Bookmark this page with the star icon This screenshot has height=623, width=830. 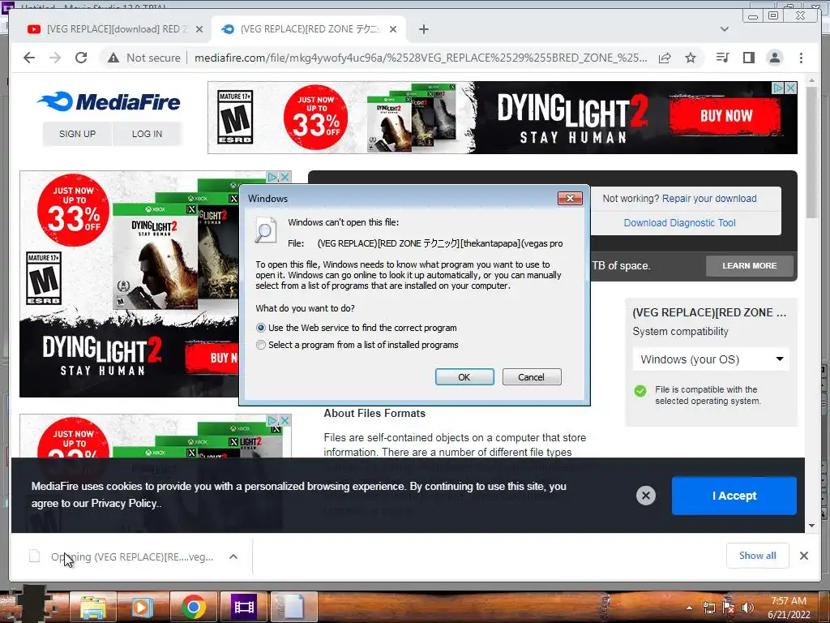[691, 58]
